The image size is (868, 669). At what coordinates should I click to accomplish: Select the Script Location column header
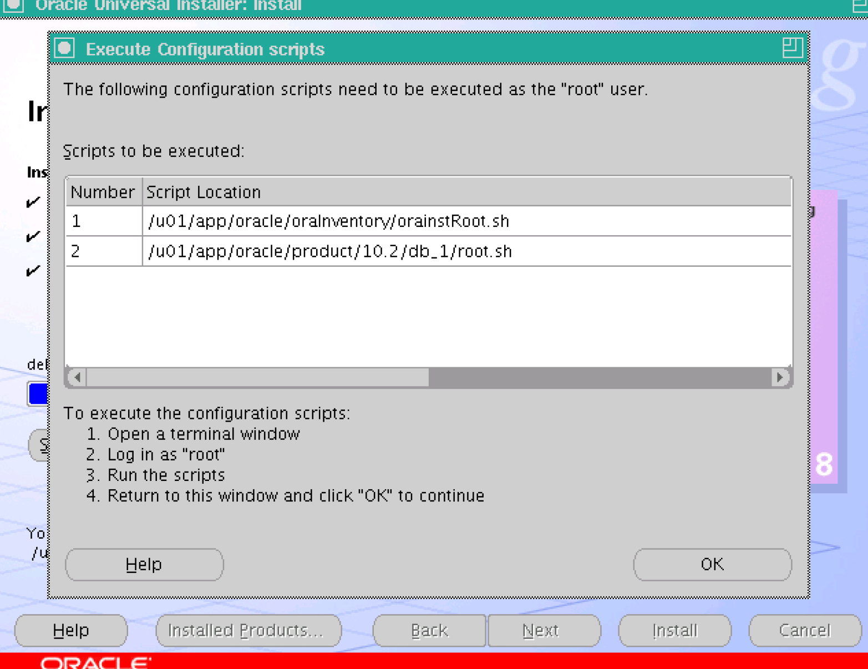pos(466,192)
